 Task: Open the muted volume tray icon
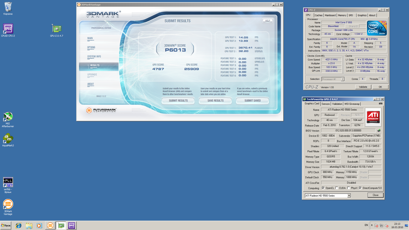[x=387, y=225]
